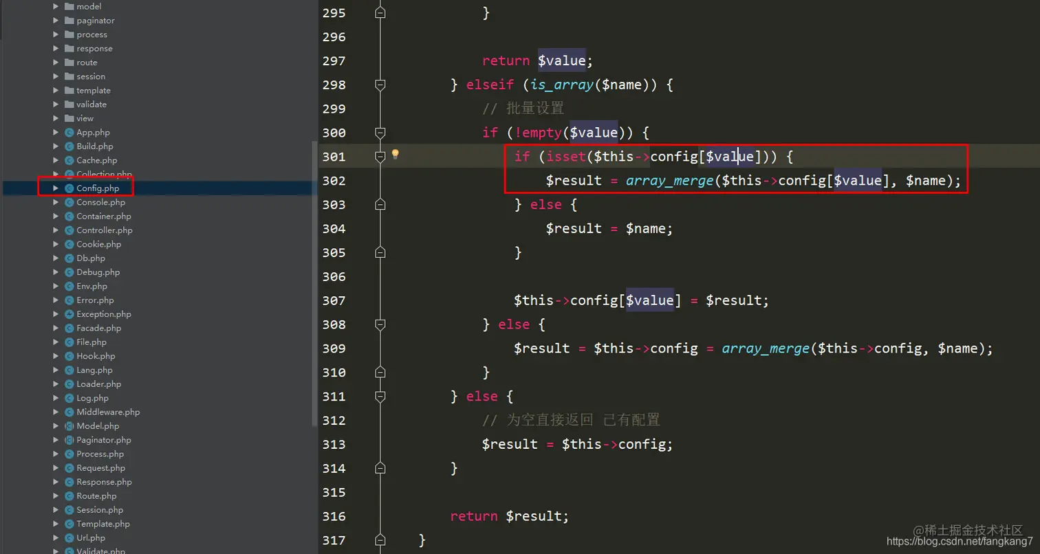Select Response.php in the project tree
Screen dimensions: 1040x554
(104, 482)
